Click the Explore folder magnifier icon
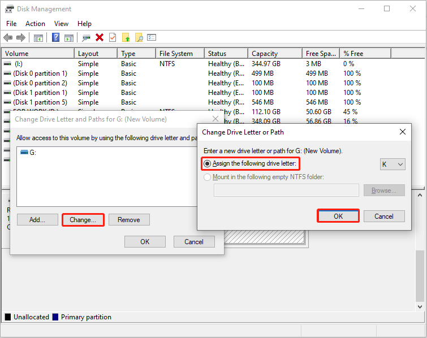This screenshot has height=338, width=427. coord(139,37)
